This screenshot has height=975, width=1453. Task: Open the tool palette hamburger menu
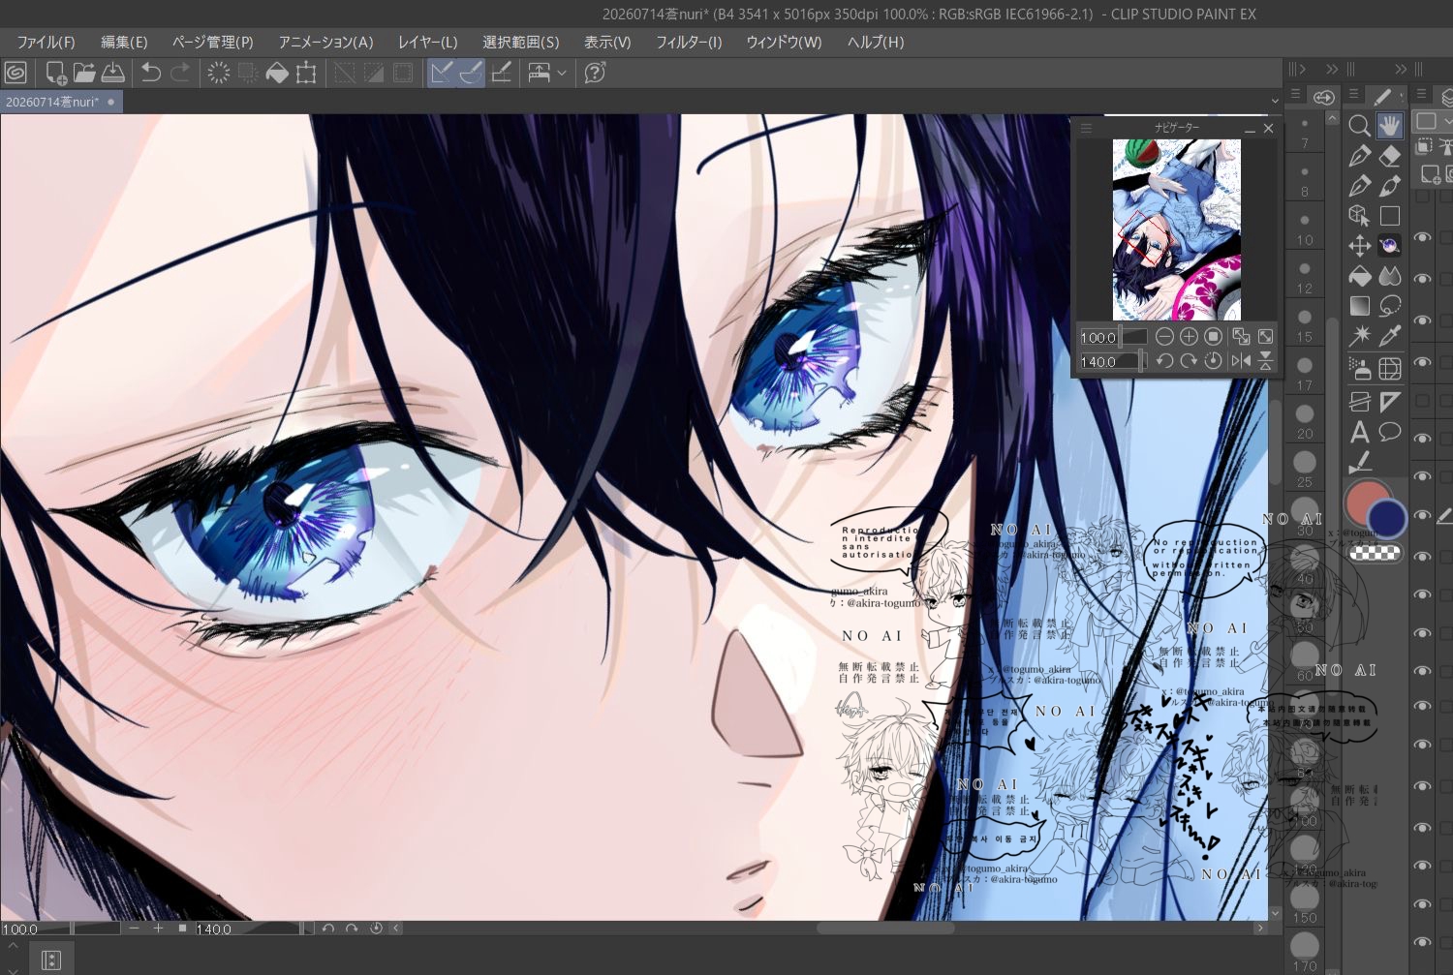point(1354,94)
